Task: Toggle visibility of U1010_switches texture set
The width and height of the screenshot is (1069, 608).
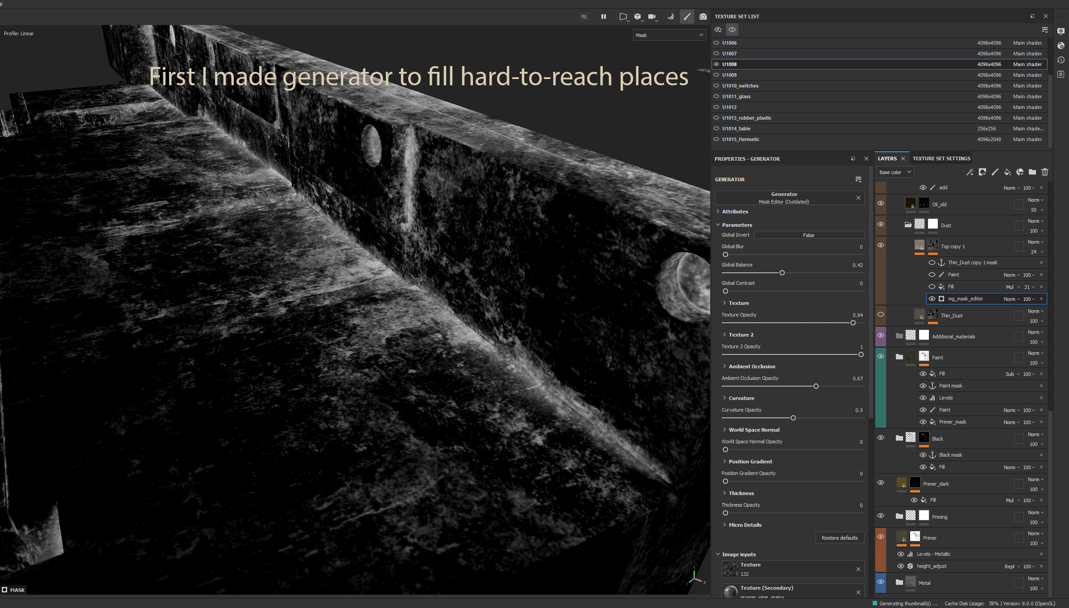Action: click(717, 86)
